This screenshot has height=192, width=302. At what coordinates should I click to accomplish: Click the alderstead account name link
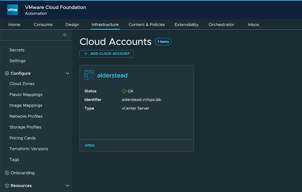pyautogui.click(x=112, y=75)
